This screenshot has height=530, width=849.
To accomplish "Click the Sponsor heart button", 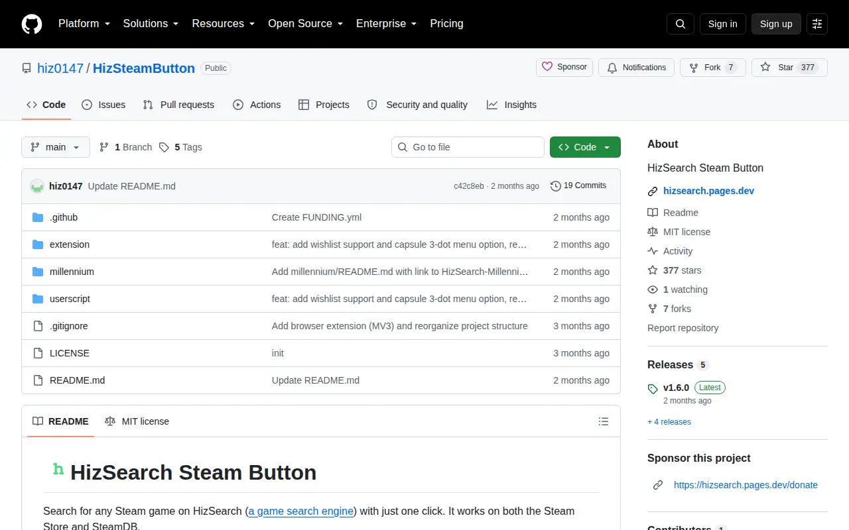I will click(x=564, y=68).
